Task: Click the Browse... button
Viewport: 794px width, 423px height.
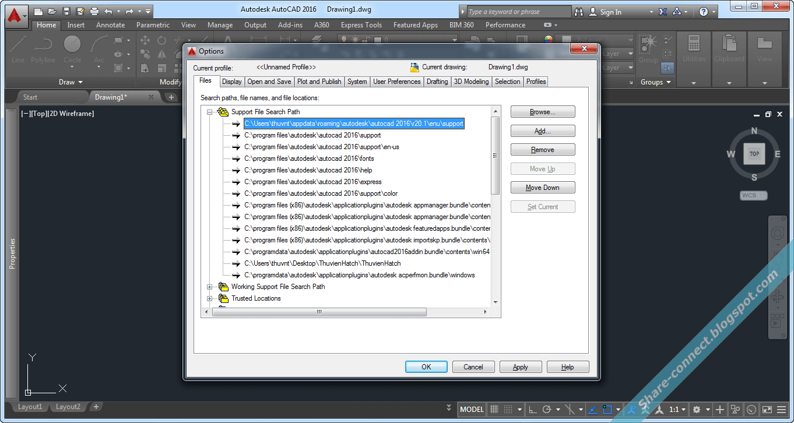Action: click(x=543, y=112)
